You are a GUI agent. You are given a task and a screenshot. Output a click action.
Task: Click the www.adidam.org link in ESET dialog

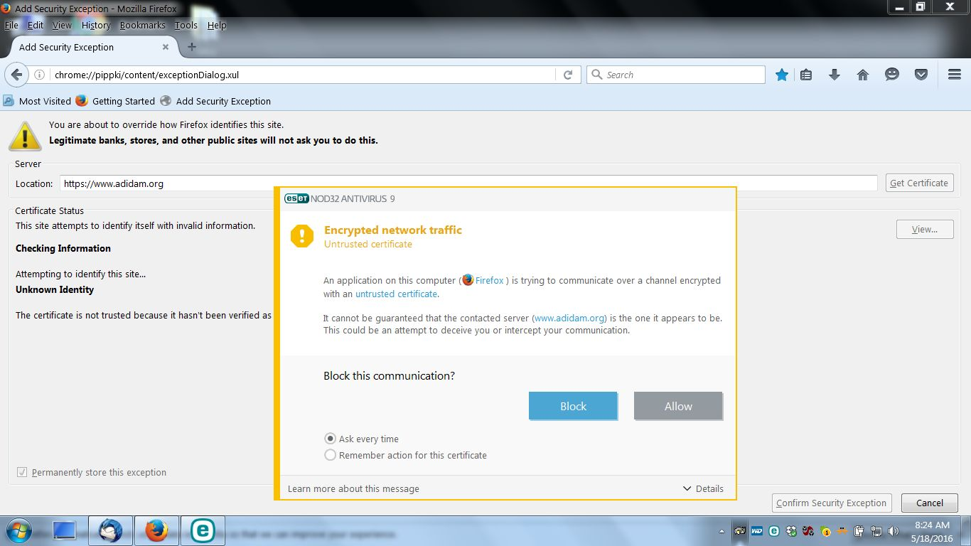pyautogui.click(x=570, y=318)
